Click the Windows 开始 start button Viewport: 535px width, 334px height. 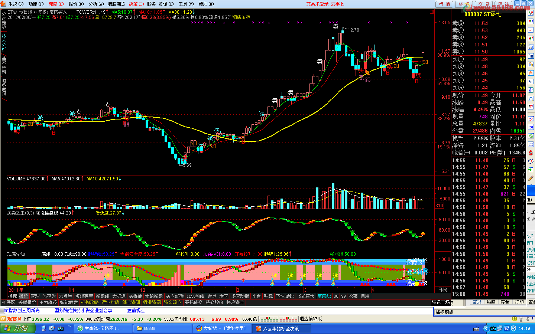[18, 328]
